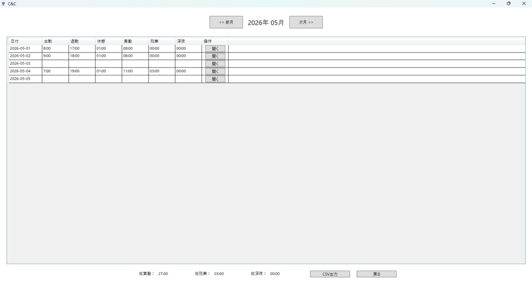The image size is (532, 284).
Task: Open the 2026-05-02 row with 開く
Action: (x=215, y=56)
